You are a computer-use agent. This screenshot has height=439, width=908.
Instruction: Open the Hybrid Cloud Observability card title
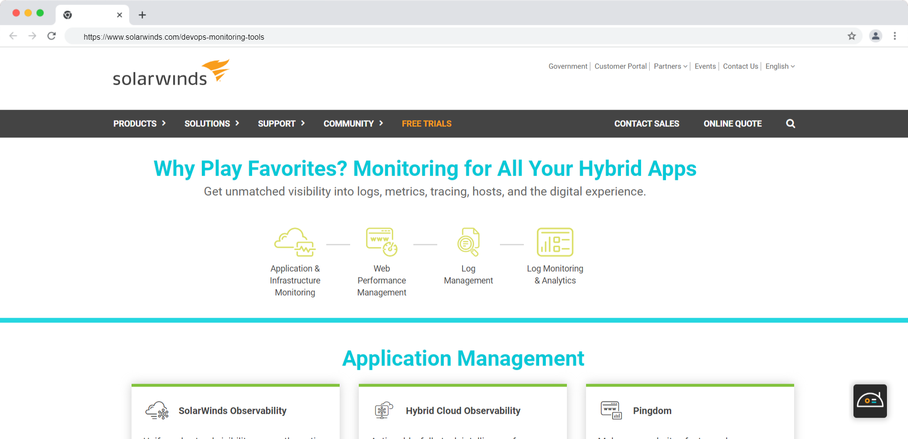463,411
